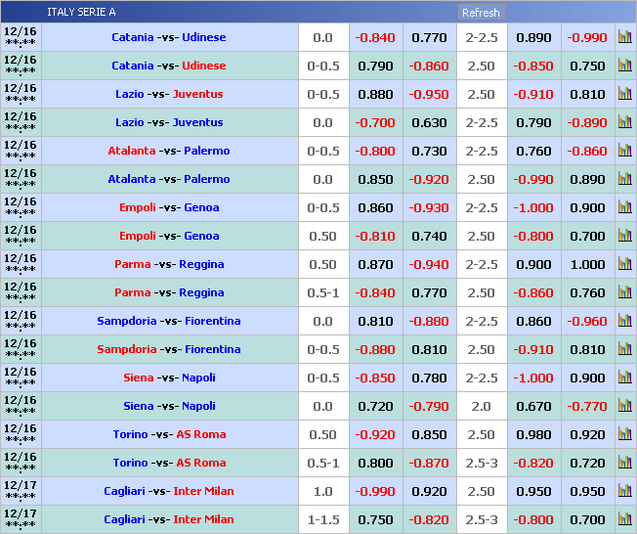The height and width of the screenshot is (534, 637).
Task: Show chart icon for Siena-Napoli 2.0 total row
Action: [x=624, y=407]
